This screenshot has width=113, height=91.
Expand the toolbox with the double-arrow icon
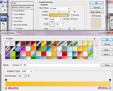point(2,15)
